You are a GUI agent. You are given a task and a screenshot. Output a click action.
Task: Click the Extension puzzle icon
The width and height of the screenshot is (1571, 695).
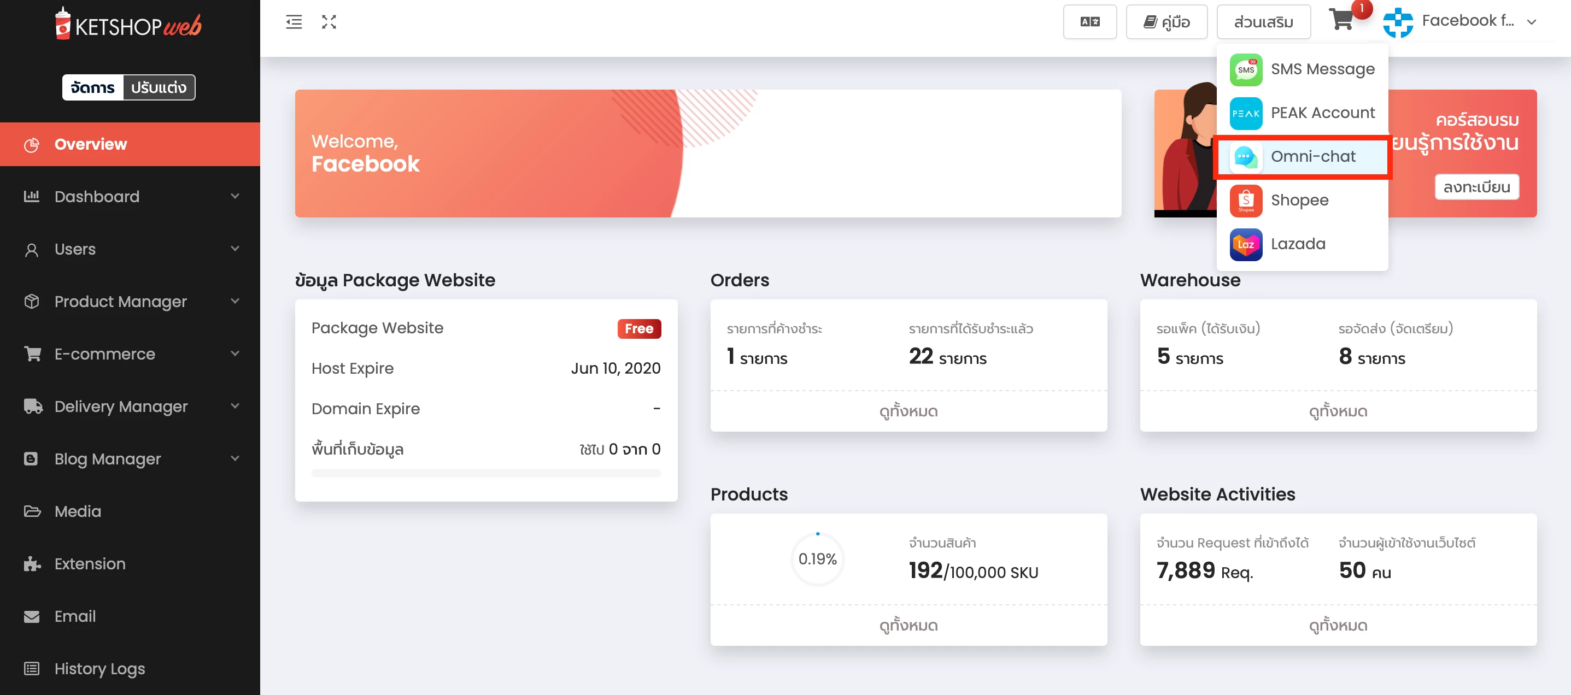(x=32, y=563)
